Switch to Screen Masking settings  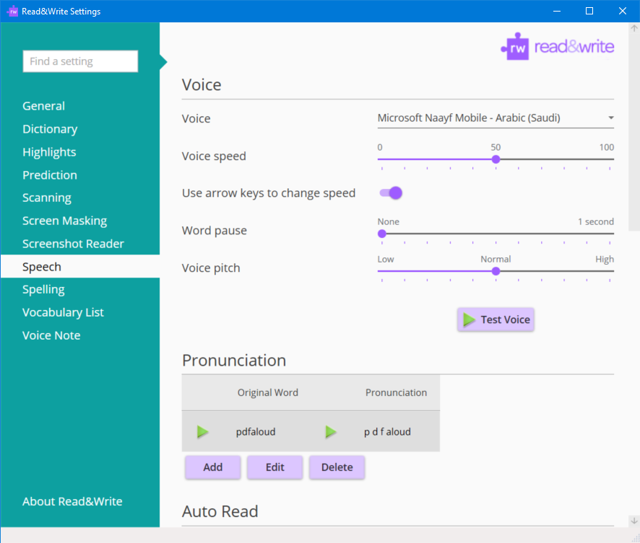pyautogui.click(x=64, y=221)
